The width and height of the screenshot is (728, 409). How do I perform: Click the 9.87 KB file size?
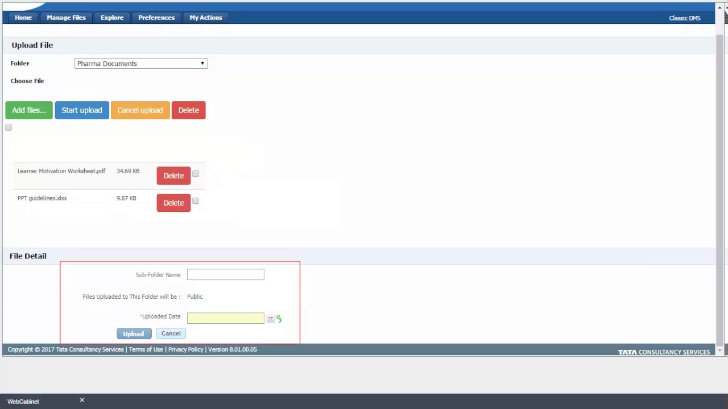pyautogui.click(x=126, y=198)
